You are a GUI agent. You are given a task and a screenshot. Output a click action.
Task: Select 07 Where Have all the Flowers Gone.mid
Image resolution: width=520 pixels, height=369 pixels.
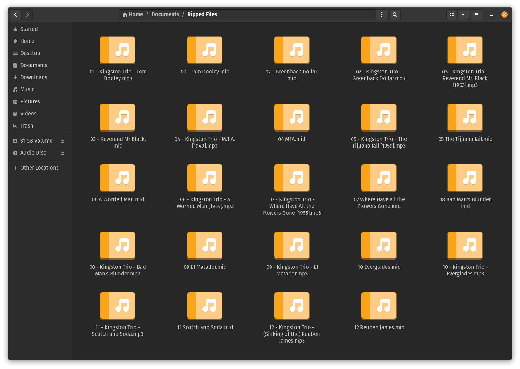(x=379, y=178)
